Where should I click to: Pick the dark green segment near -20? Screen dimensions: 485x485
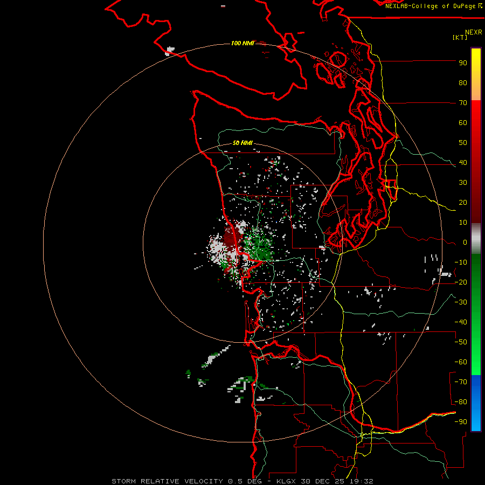pyautogui.click(x=476, y=275)
